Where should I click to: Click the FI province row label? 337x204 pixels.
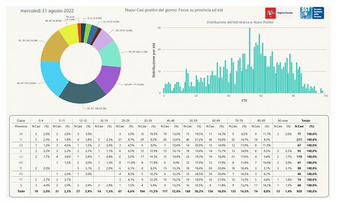[21, 140]
